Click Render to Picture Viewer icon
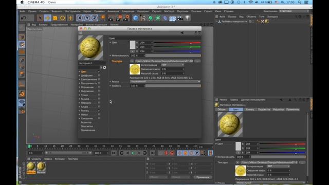 tap(118, 18)
